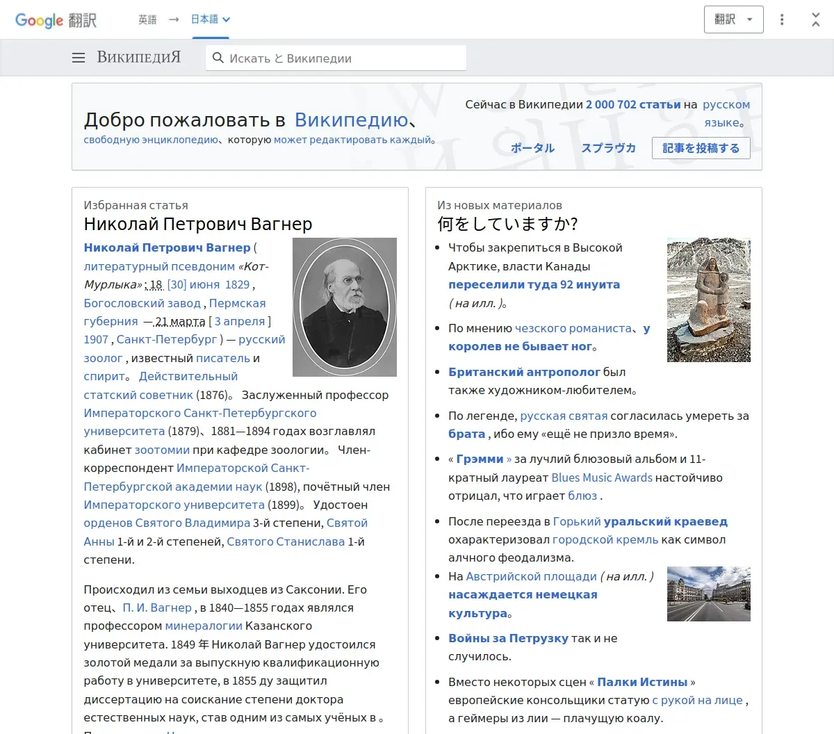Click the 記事を投稿する button
The height and width of the screenshot is (734, 834).
(x=701, y=148)
